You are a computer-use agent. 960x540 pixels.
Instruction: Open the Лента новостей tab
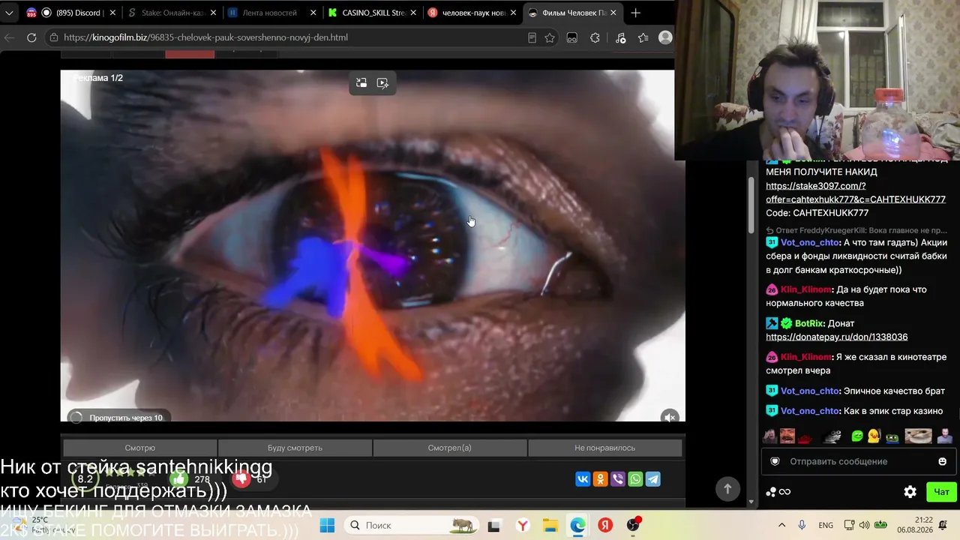[271, 13]
